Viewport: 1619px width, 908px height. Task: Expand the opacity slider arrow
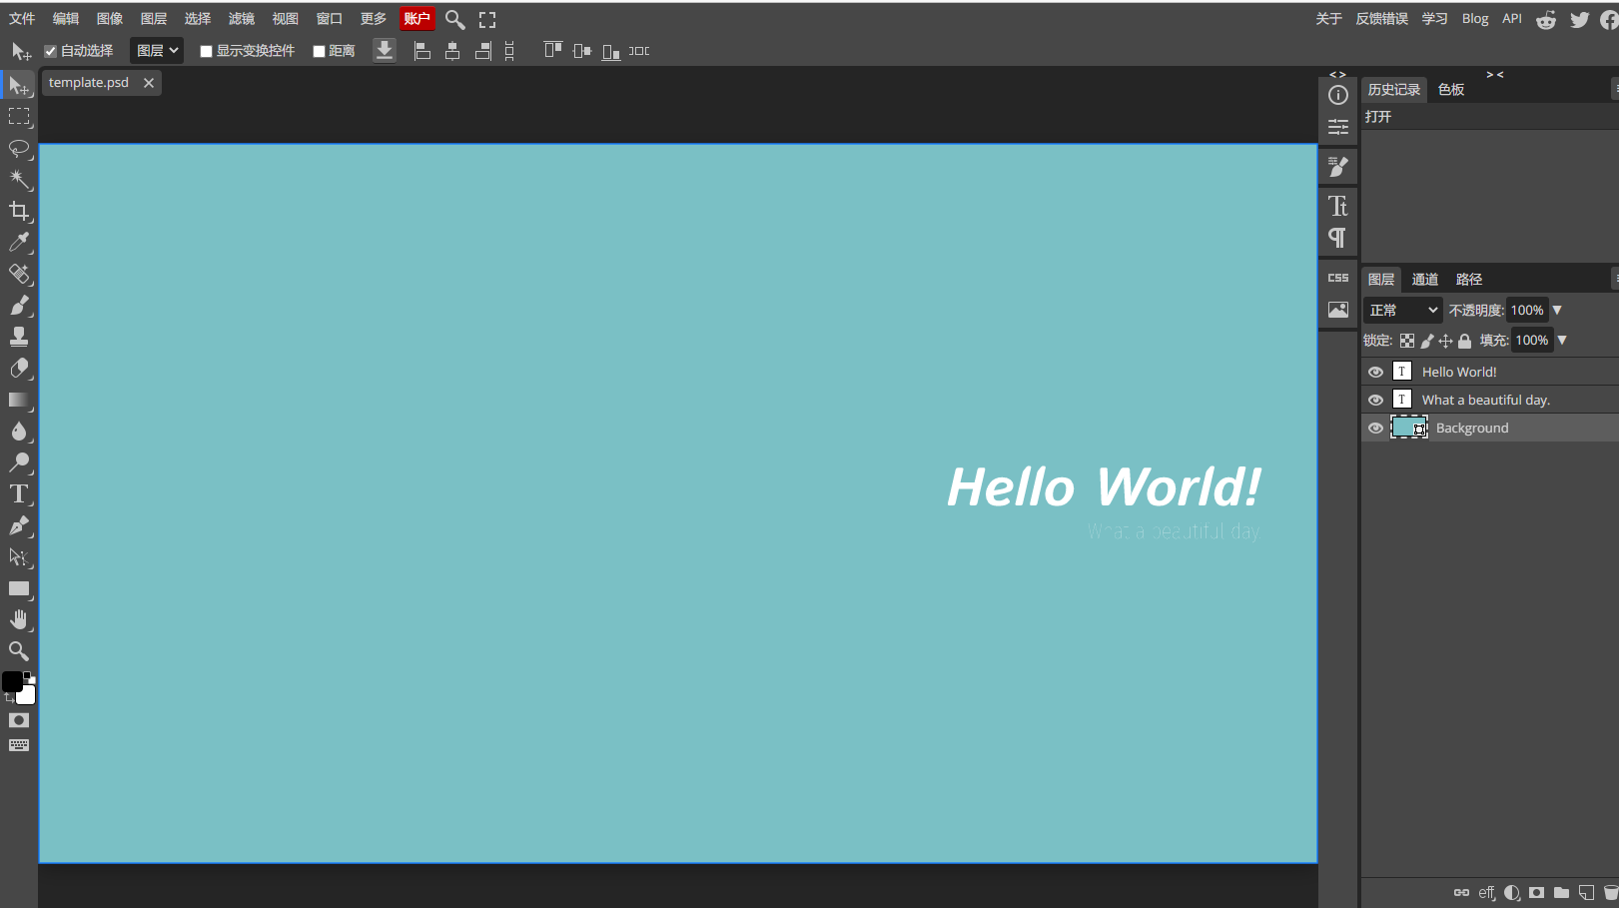pyautogui.click(x=1557, y=311)
